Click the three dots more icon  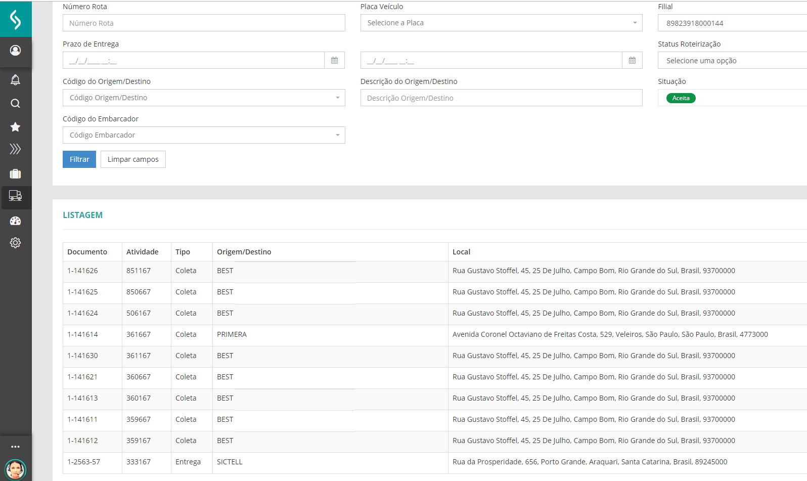(16, 447)
